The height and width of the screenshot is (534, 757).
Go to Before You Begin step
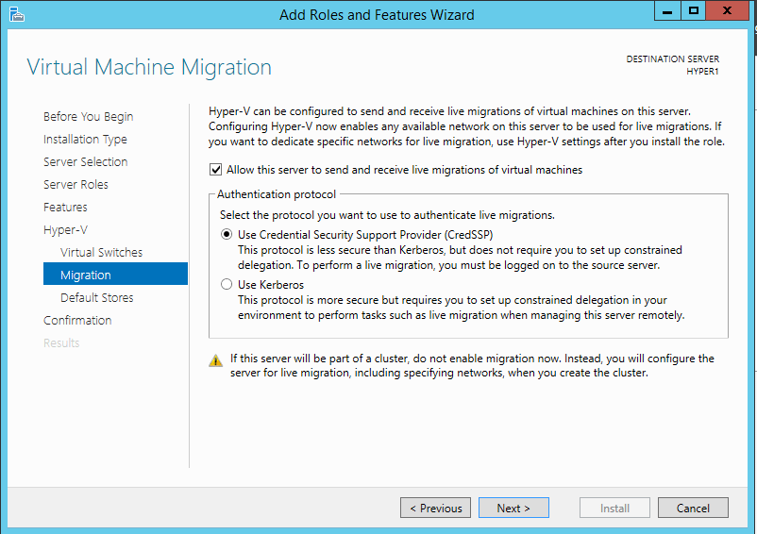[x=88, y=117]
